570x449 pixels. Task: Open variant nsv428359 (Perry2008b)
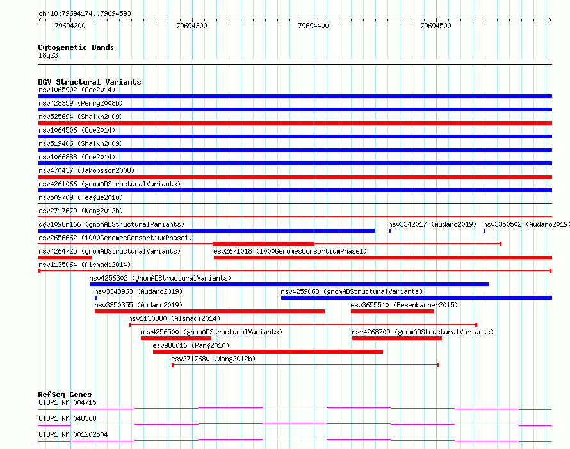[x=81, y=103]
